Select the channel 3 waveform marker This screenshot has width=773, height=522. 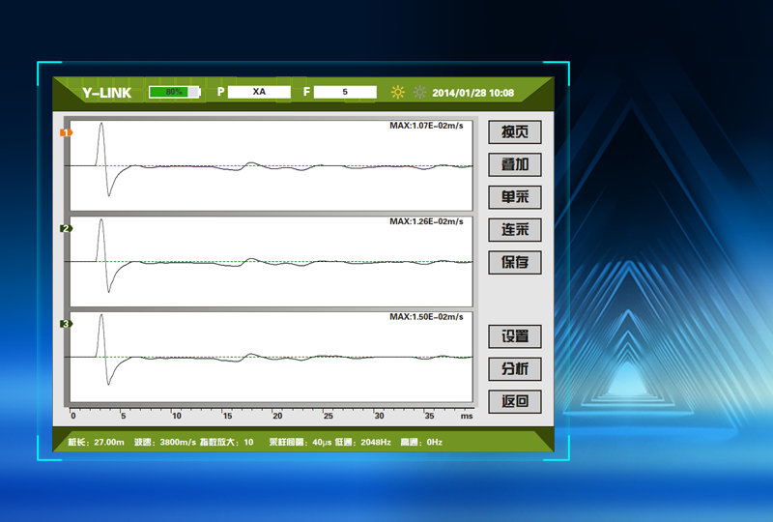pyautogui.click(x=66, y=324)
